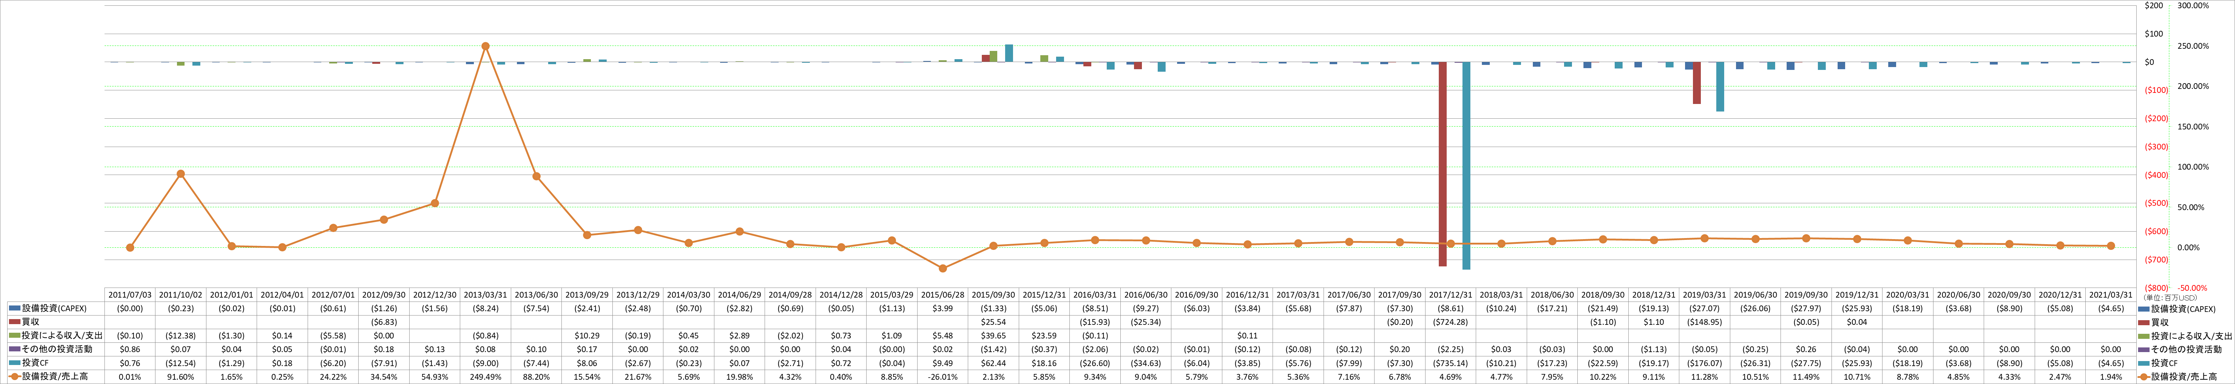Select the $0.86 other investing cell
The image size is (2235, 384).
coord(130,349)
